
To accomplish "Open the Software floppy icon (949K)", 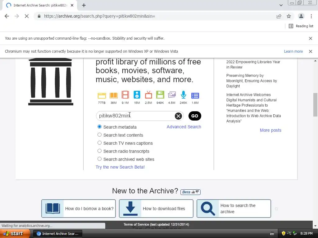I will [160, 95].
